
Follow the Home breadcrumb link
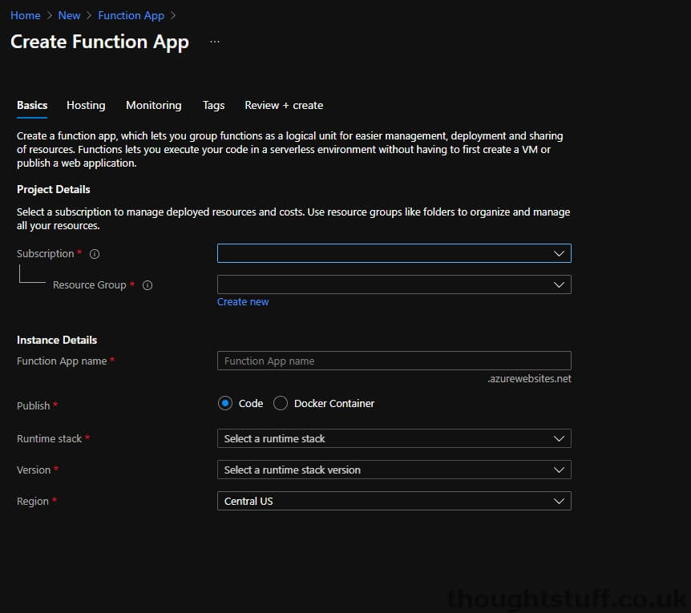coord(26,15)
